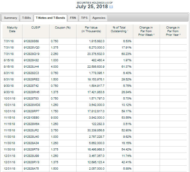Click Change in Par from Prior Year header
Image resolution: width=190 pixels, height=172 pixels.
[173, 31]
